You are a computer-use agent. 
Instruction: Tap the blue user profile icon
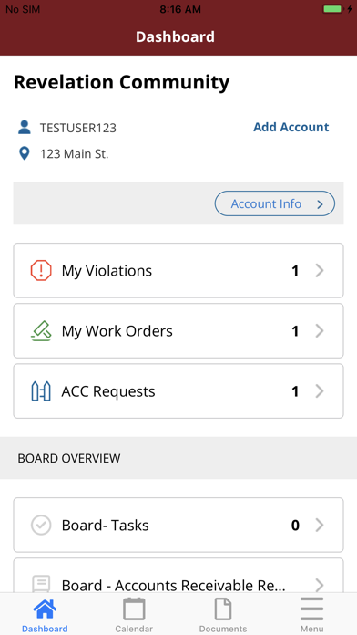point(25,127)
